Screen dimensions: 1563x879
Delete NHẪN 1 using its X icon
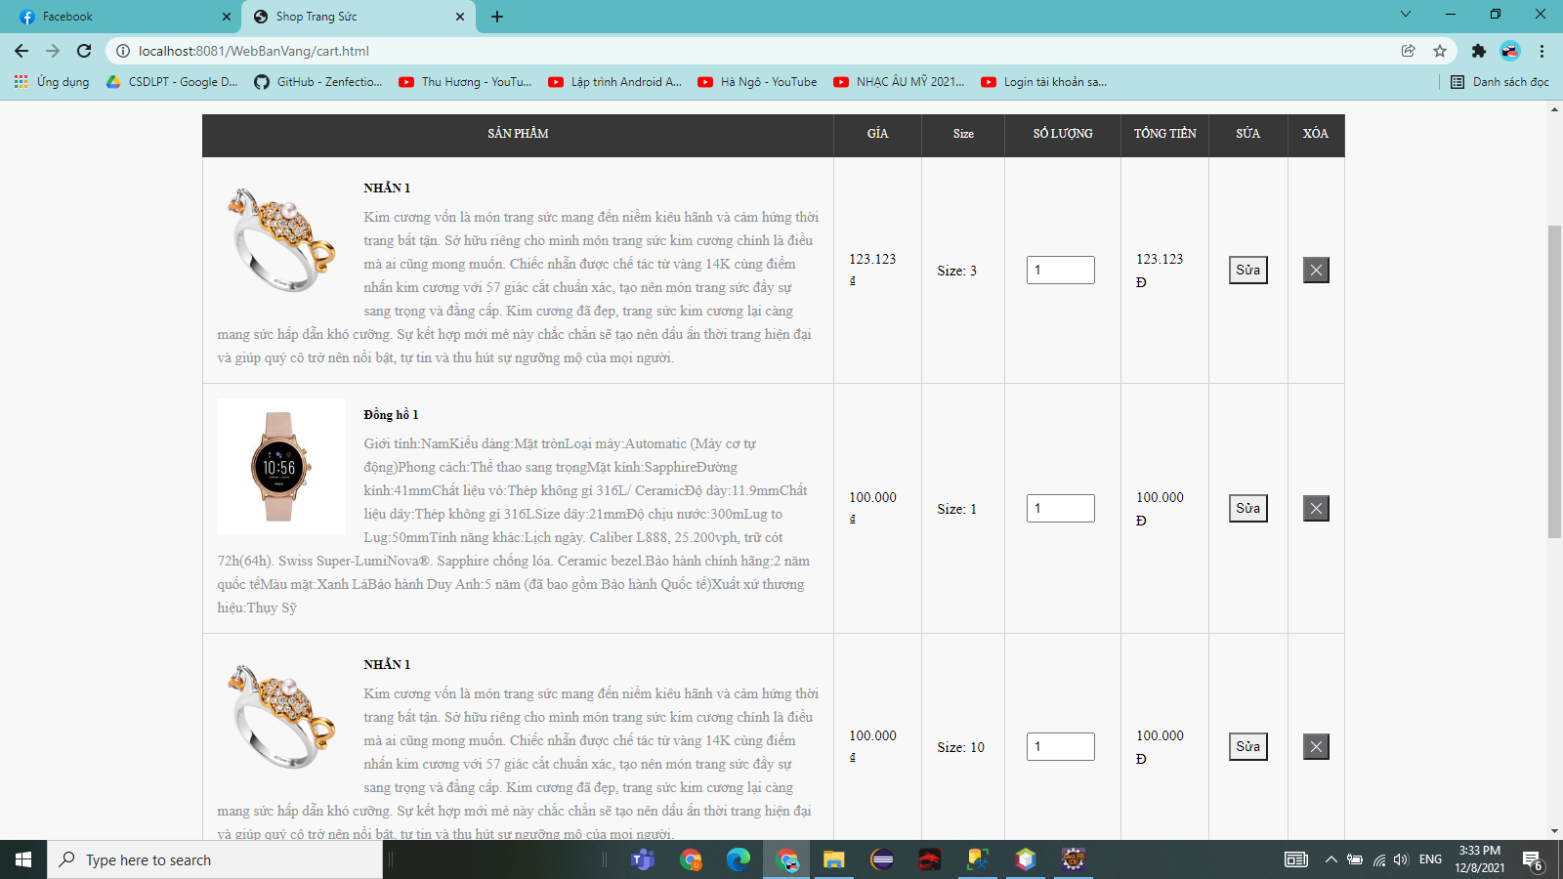[x=1316, y=270]
